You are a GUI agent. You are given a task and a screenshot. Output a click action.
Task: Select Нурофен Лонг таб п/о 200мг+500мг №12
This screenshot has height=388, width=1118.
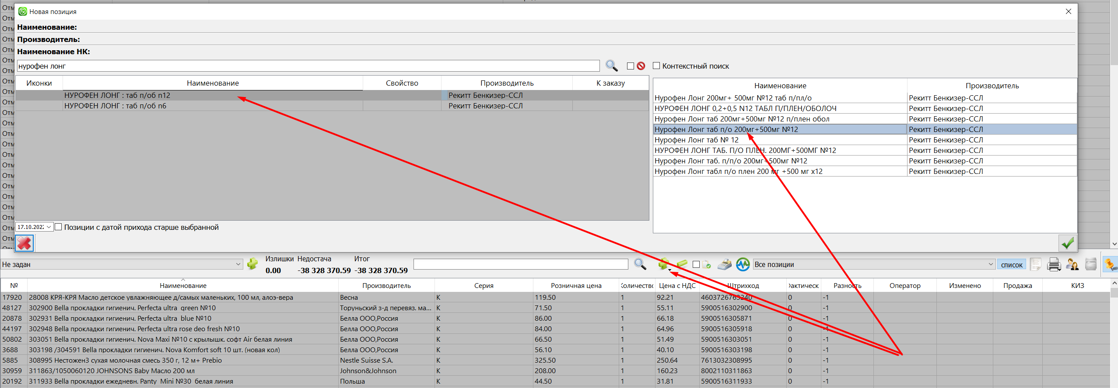pos(865,129)
